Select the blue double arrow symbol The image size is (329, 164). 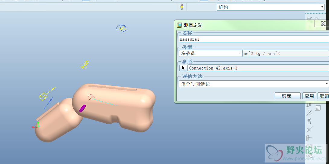[x=49, y=103]
